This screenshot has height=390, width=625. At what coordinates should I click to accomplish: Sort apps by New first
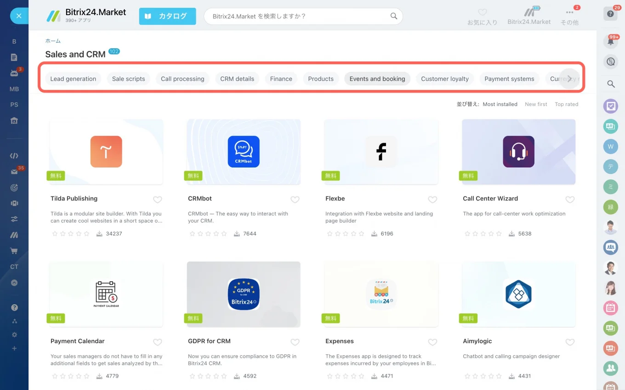click(536, 104)
